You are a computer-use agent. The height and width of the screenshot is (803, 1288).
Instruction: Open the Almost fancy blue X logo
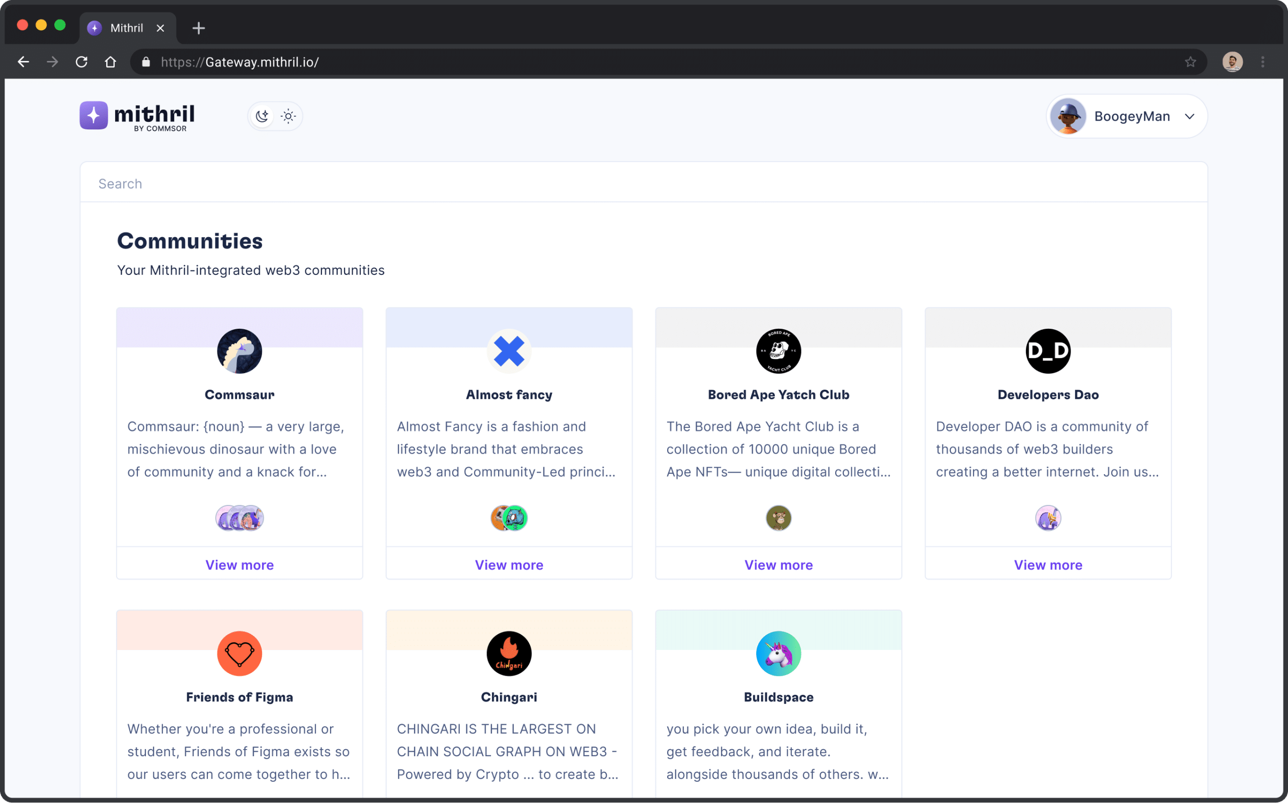[x=508, y=351]
